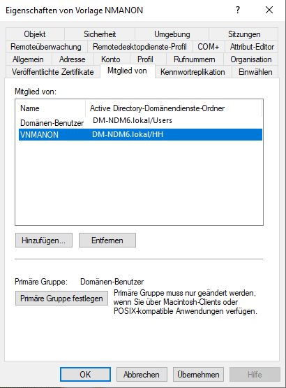Click the Mitglied von tab
This screenshot has height=388, width=286.
(x=127, y=71)
